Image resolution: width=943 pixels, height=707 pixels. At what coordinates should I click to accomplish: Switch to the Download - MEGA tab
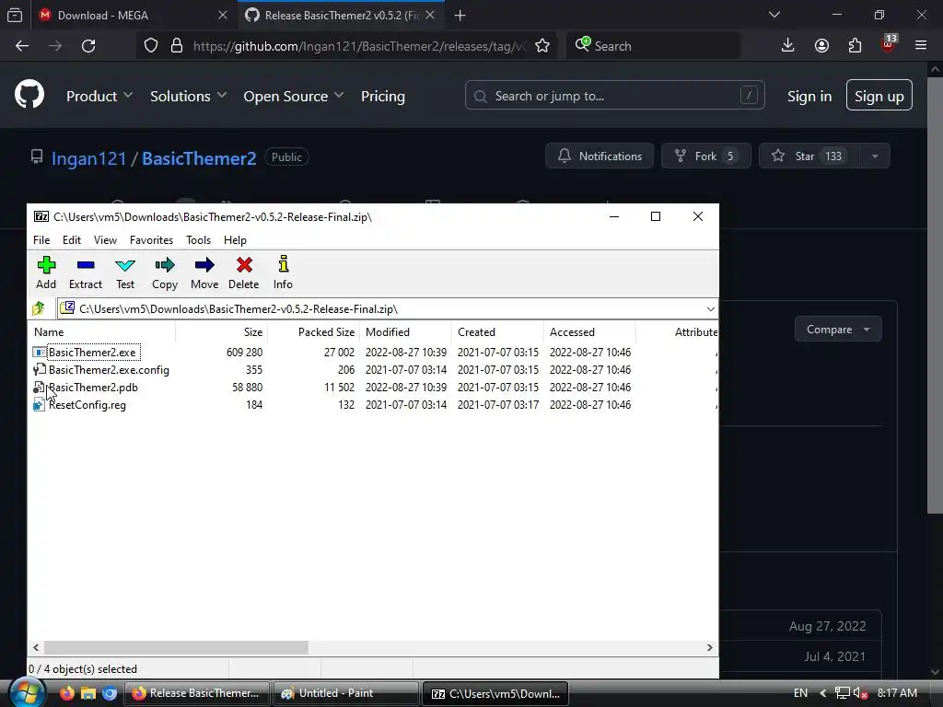point(133,15)
